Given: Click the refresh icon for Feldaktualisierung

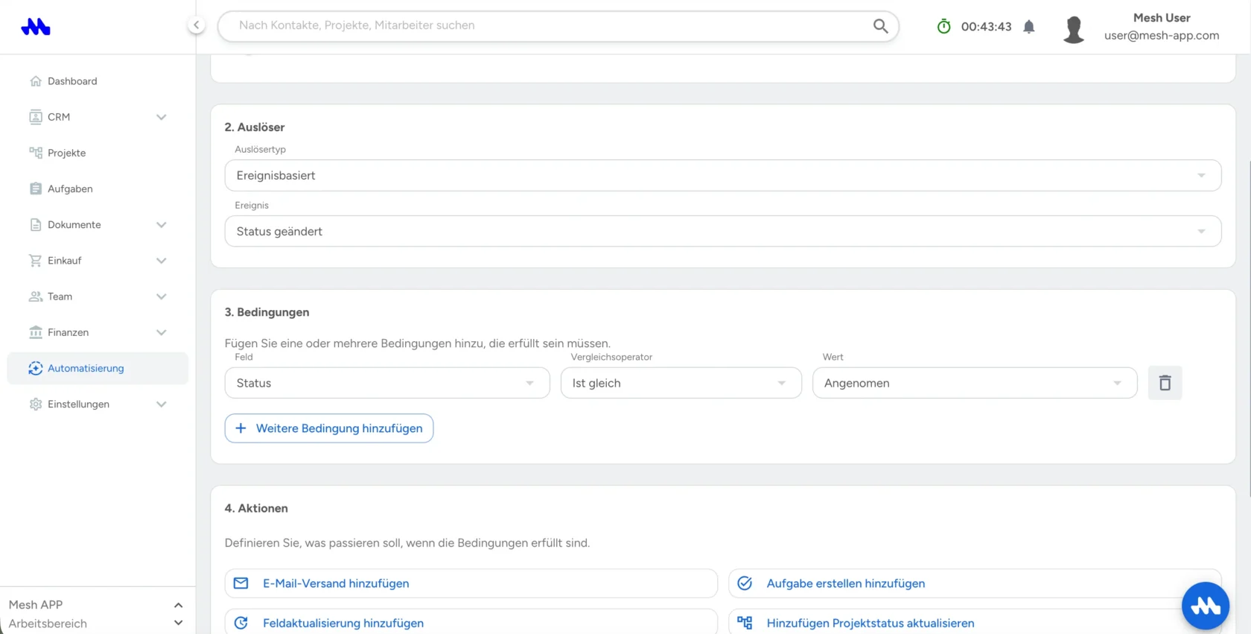Looking at the screenshot, I should pyautogui.click(x=241, y=623).
